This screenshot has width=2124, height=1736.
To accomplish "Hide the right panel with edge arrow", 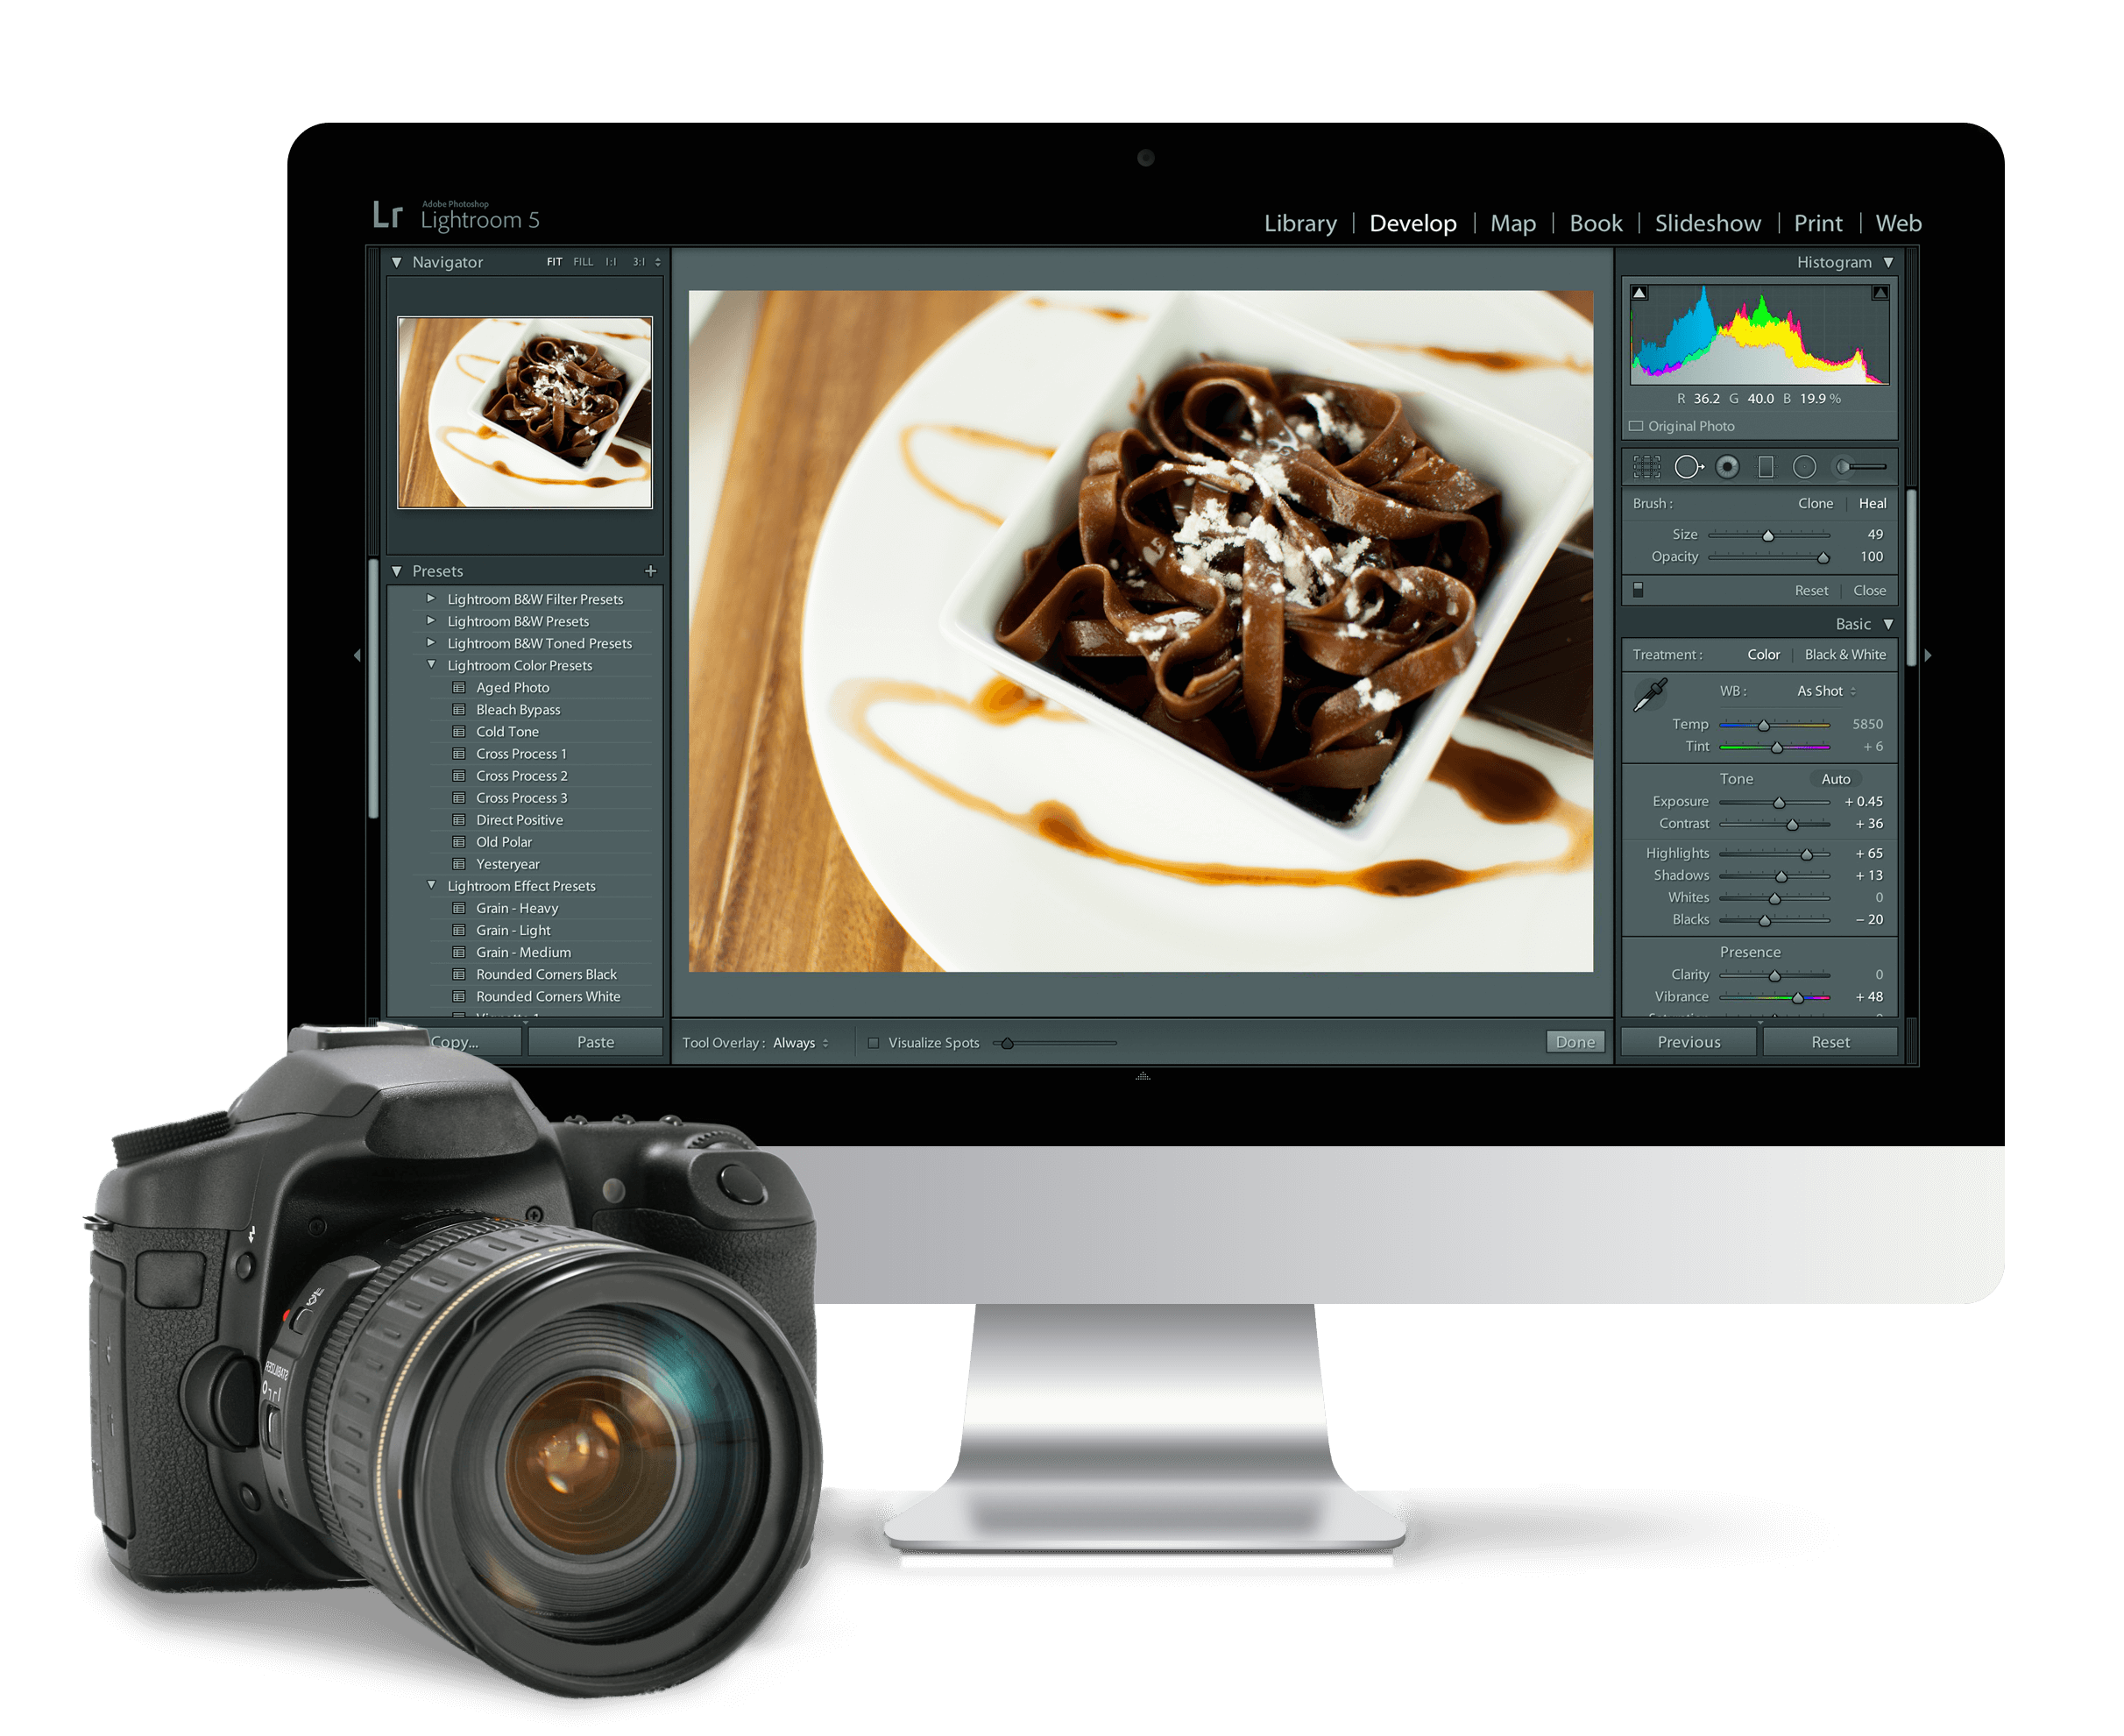I will [x=1928, y=655].
